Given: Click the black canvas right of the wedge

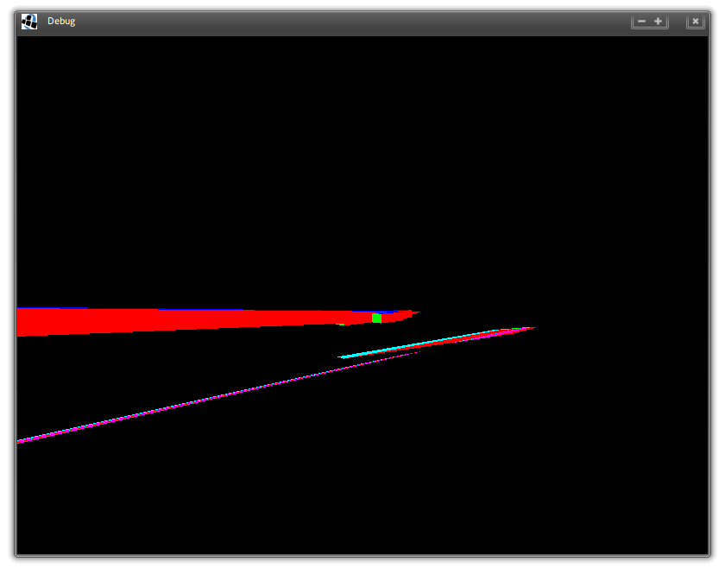Looking at the screenshot, I should tap(621, 328).
